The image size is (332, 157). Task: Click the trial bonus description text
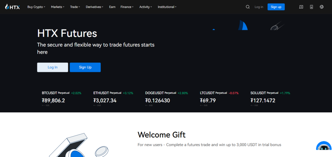coord(209,145)
